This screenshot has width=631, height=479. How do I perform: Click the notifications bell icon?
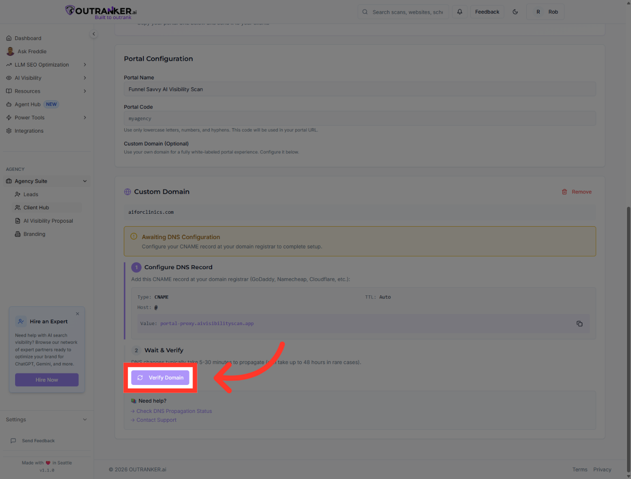[x=460, y=12]
